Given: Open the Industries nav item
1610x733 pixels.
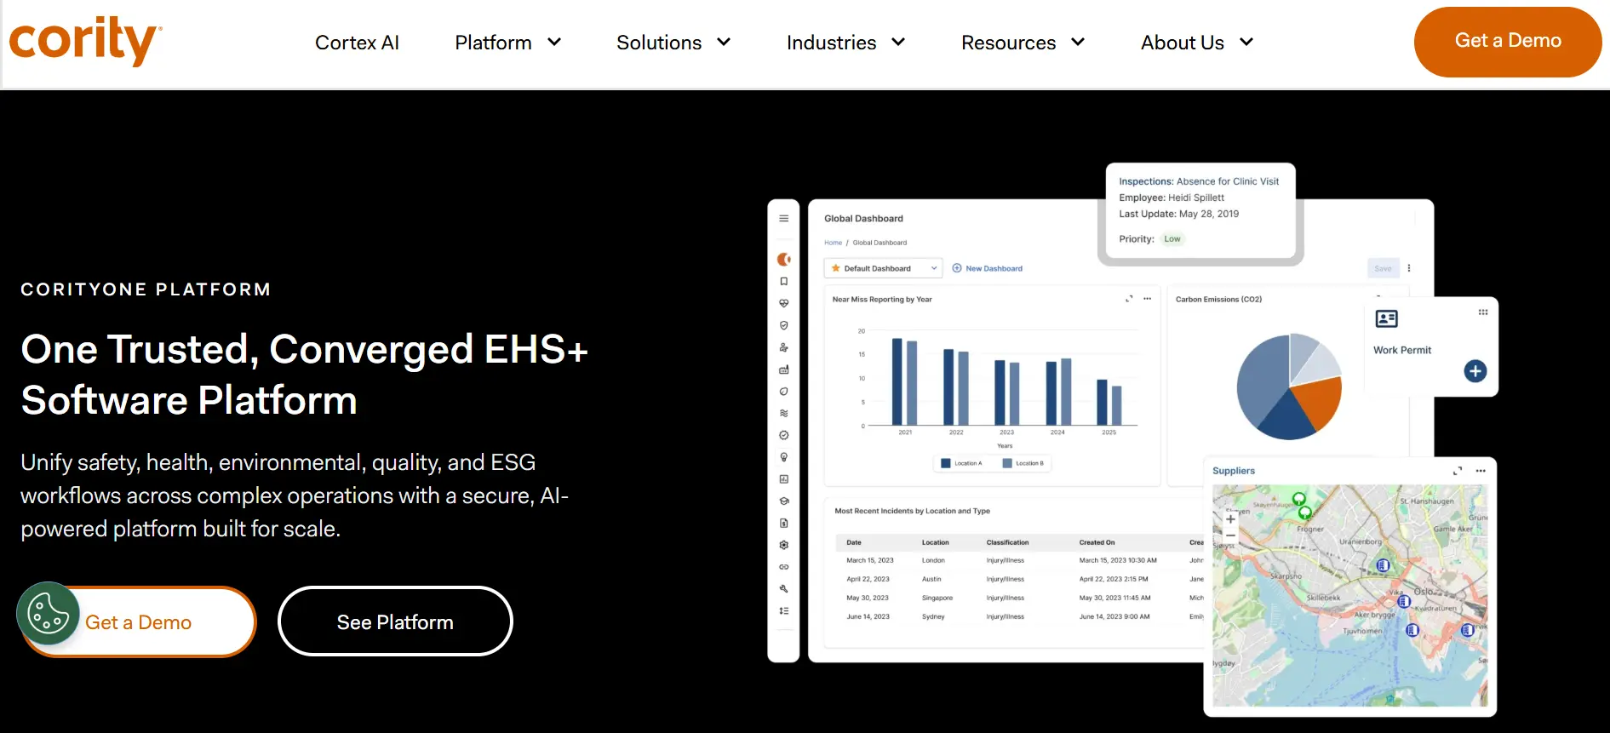Looking at the screenshot, I should click(831, 43).
